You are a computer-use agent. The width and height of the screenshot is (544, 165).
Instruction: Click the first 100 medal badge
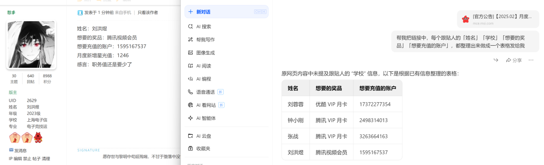14,138
